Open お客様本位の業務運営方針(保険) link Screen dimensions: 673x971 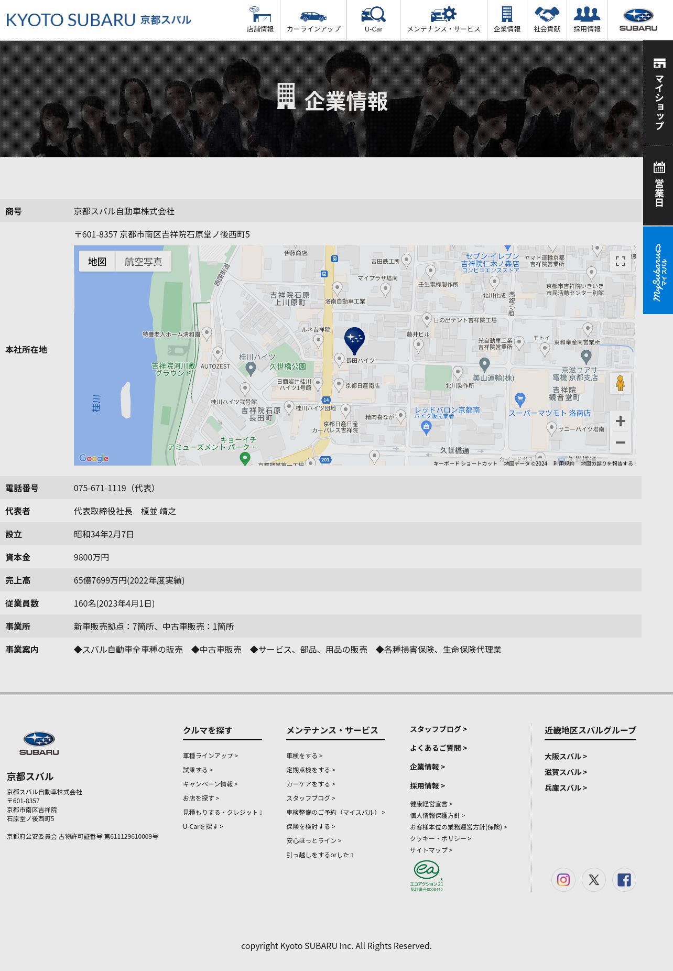coord(458,827)
